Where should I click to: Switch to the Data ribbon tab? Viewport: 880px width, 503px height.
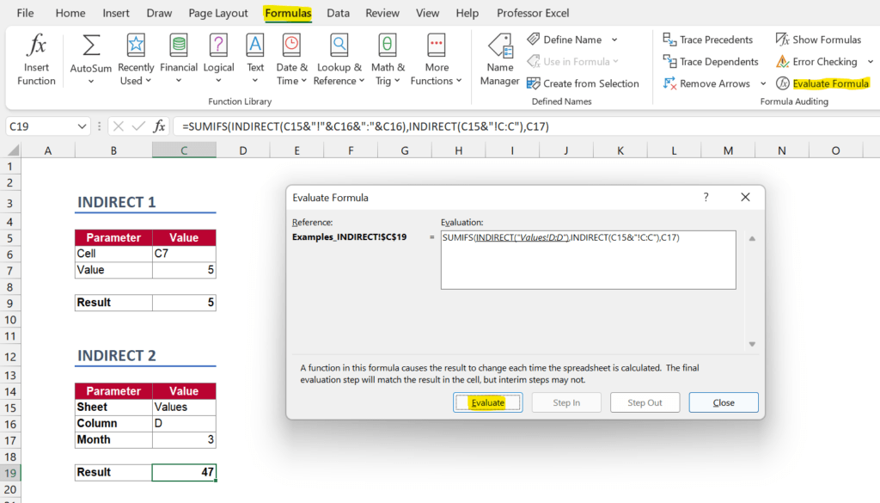338,14
